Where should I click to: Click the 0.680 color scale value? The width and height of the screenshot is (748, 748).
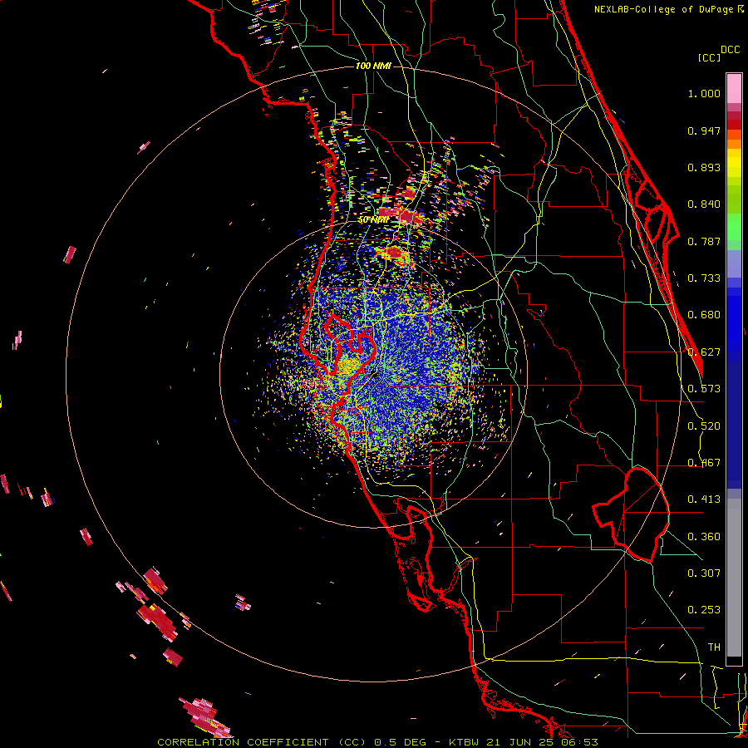pyautogui.click(x=704, y=315)
